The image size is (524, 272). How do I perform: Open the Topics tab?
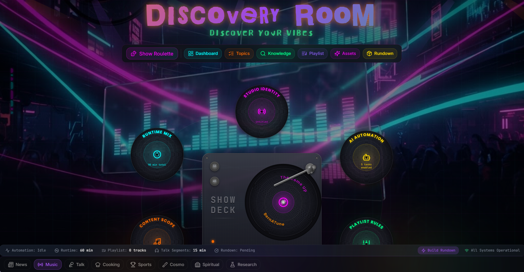(x=239, y=53)
